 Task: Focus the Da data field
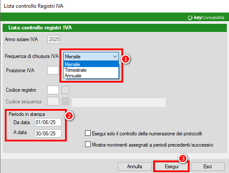[48, 122]
